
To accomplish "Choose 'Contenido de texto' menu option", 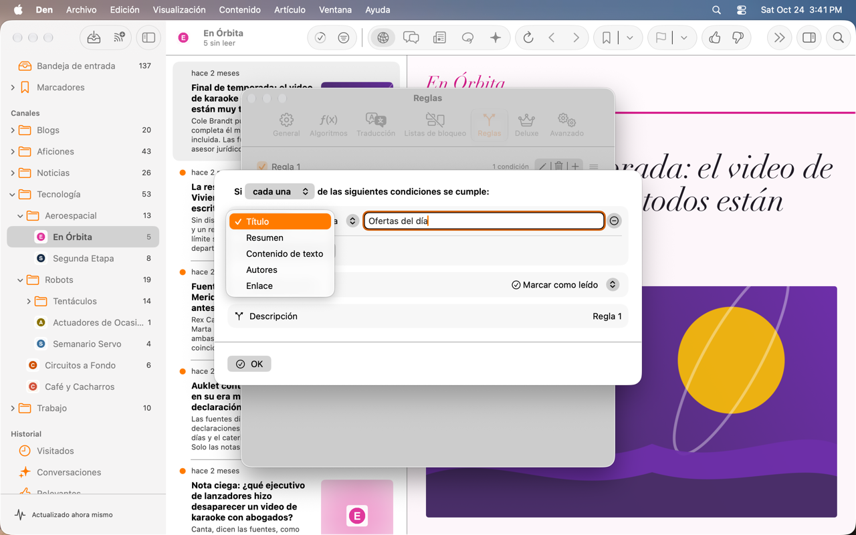I will 280,253.
